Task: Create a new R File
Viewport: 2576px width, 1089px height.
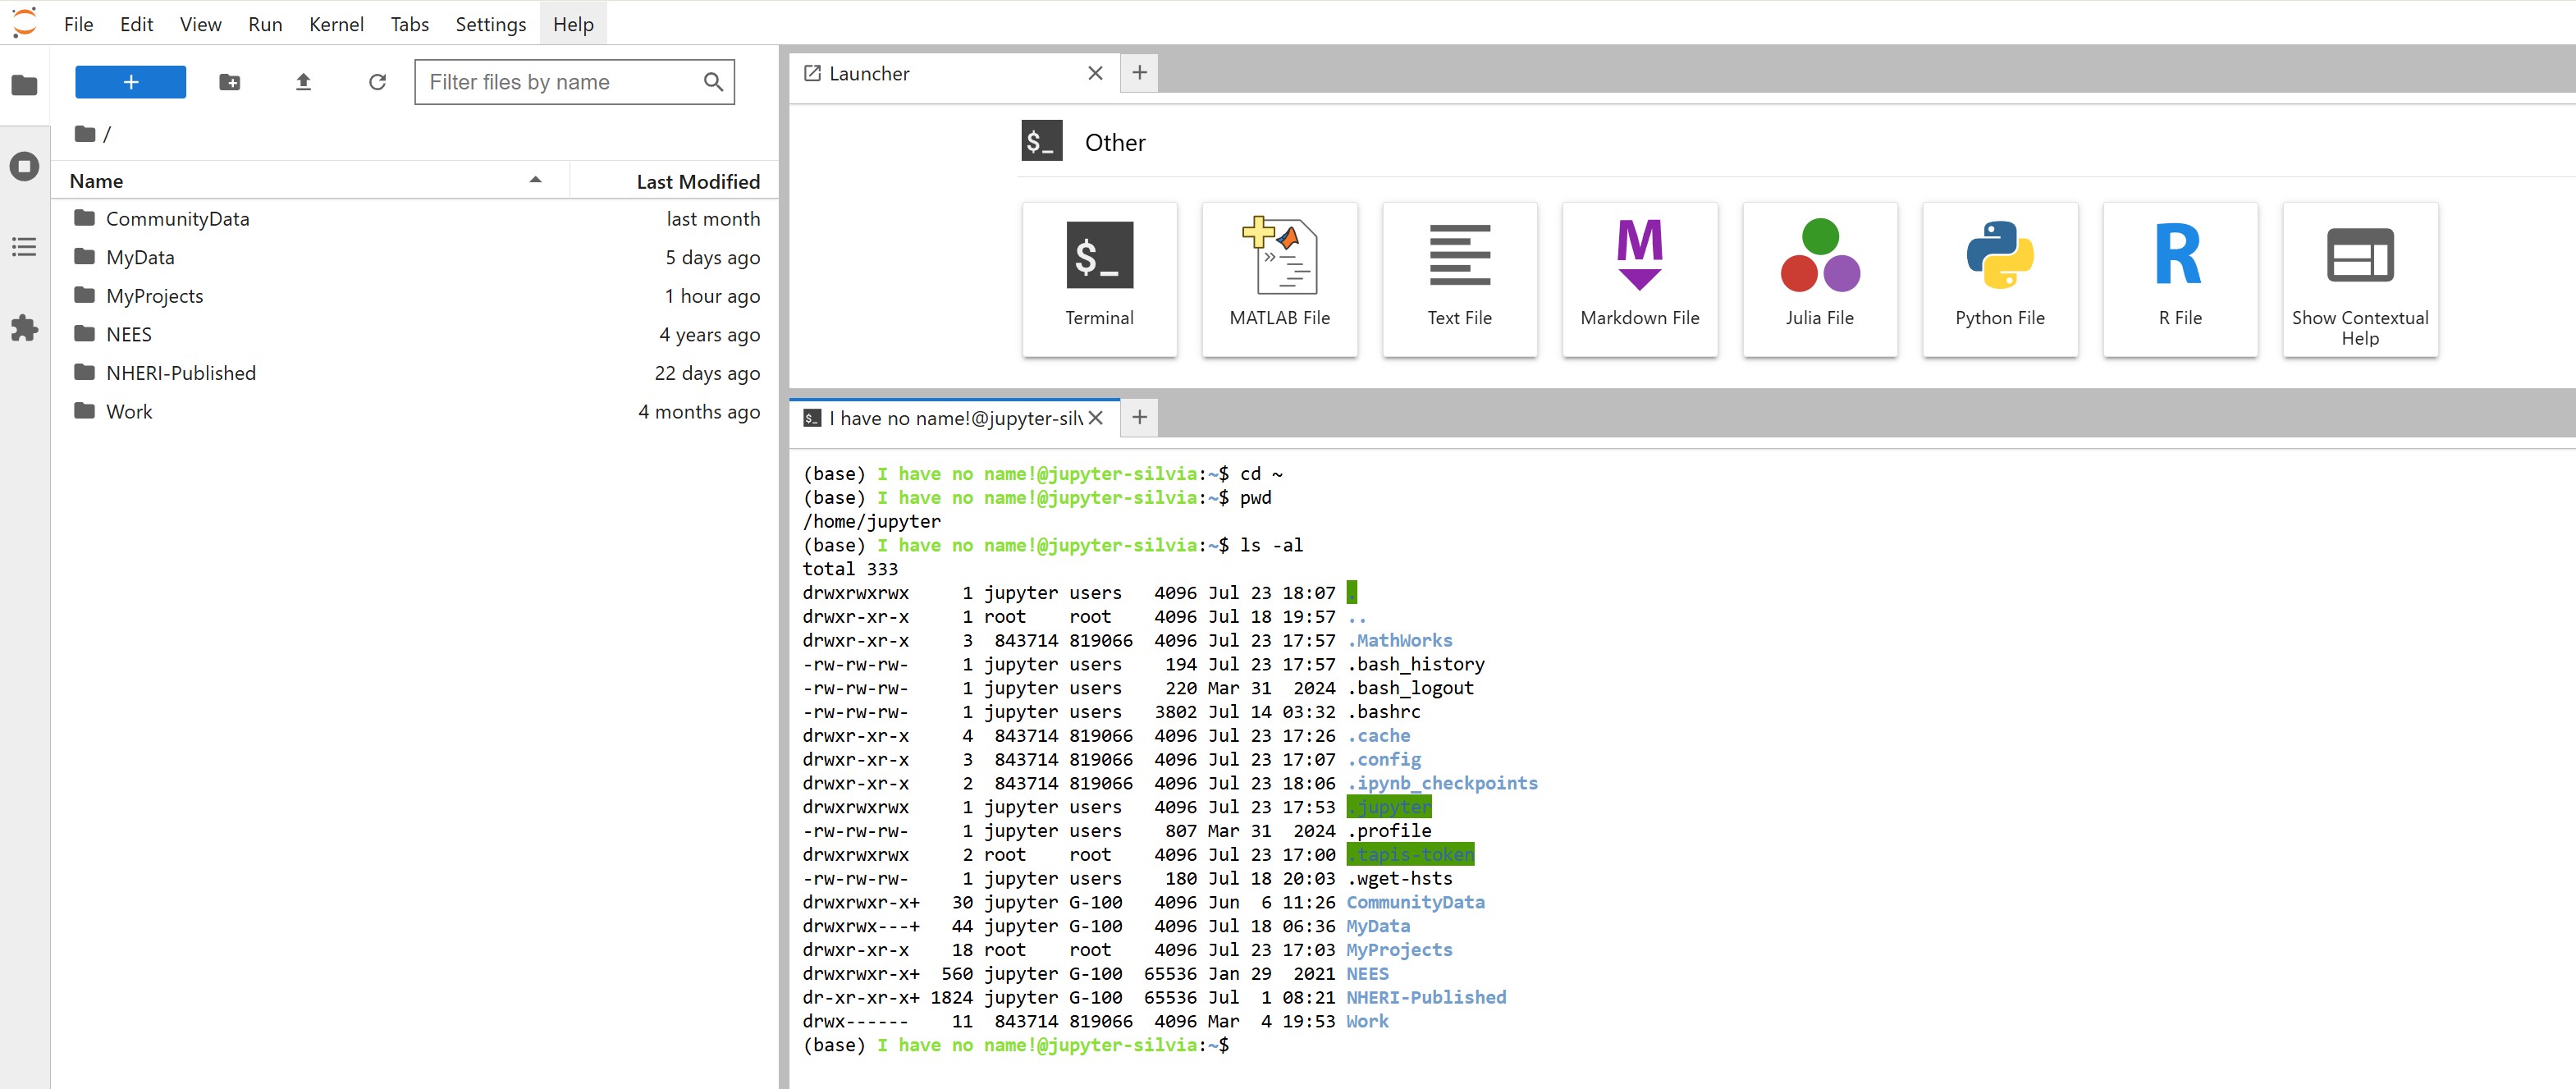Action: (2179, 278)
